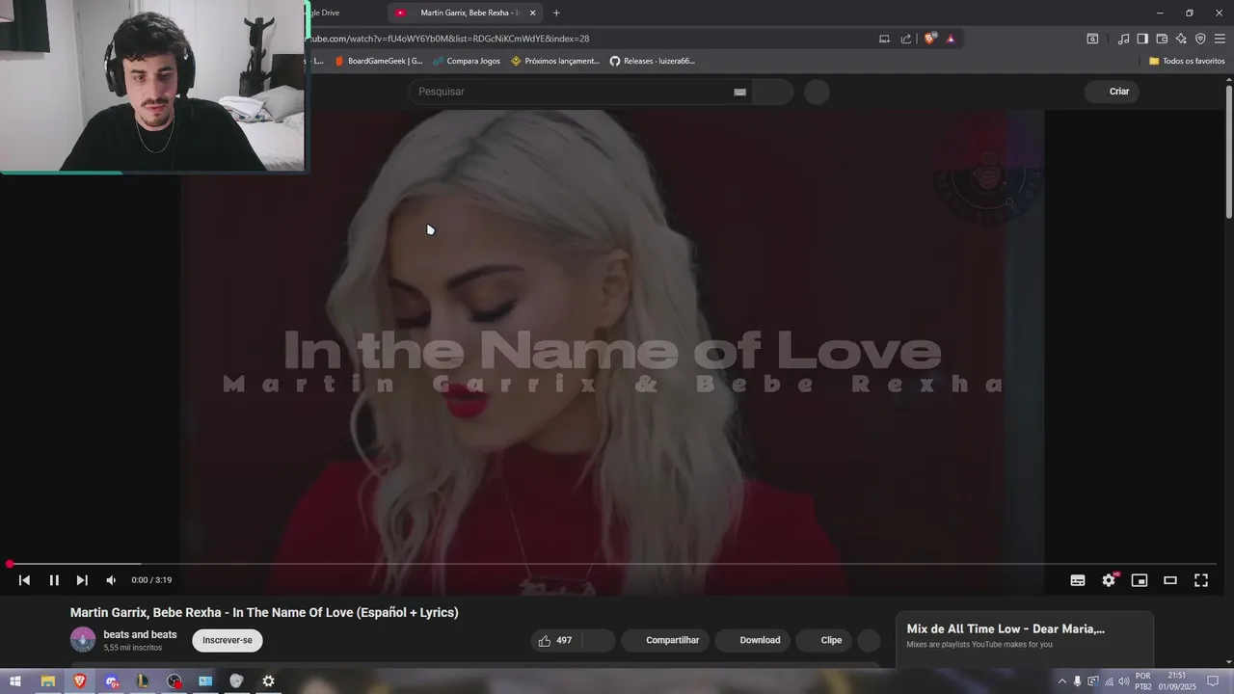Open File Explorer from taskbar
Screen dimensions: 1234x694
pos(47,681)
